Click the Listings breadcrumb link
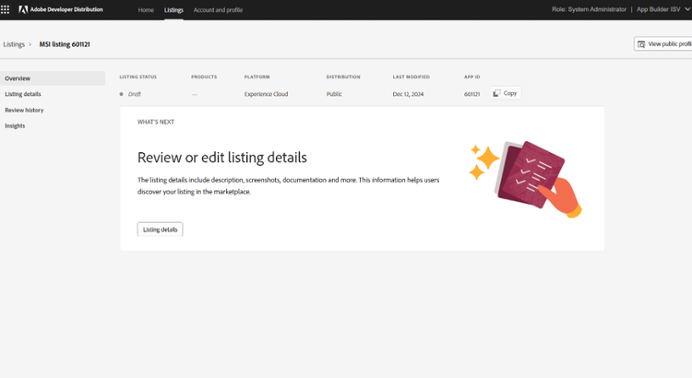Viewport: 692px width, 378px height. pos(14,44)
